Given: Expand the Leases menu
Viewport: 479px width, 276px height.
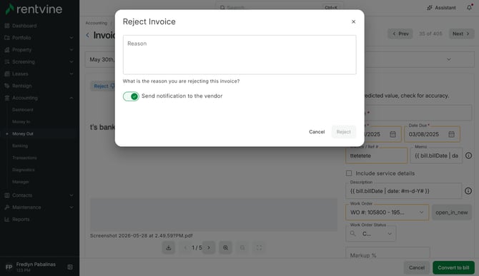Looking at the screenshot, I should (39, 73).
